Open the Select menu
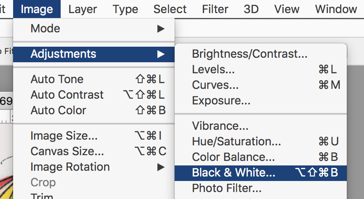 pos(170,9)
